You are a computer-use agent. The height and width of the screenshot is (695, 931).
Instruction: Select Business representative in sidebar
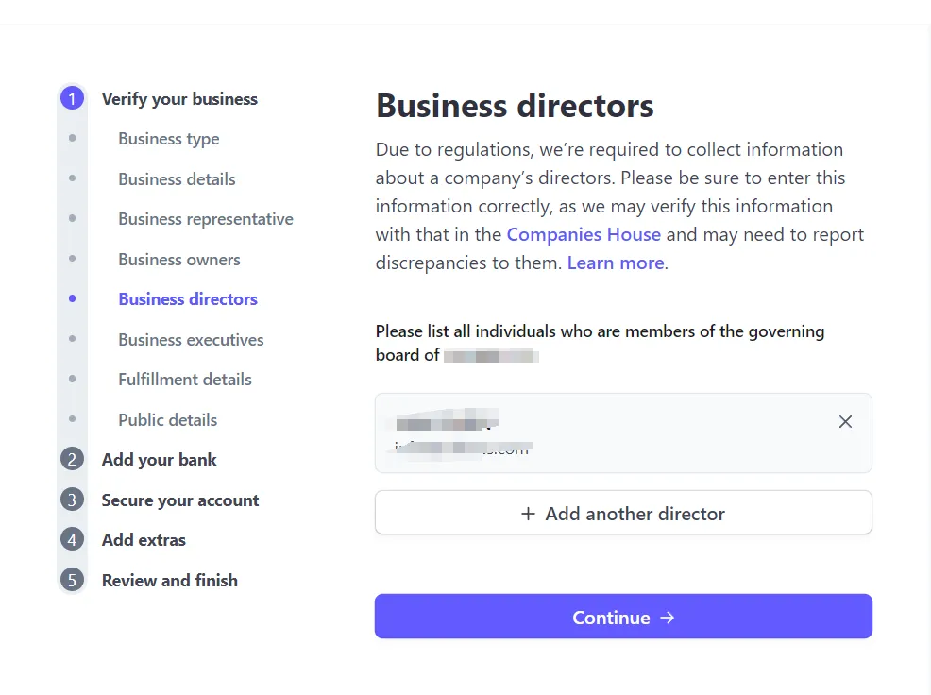tap(206, 219)
